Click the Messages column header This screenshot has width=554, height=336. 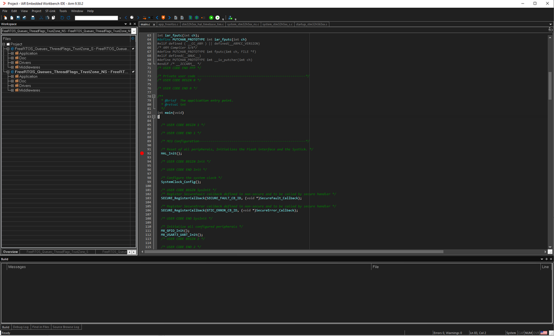click(x=189, y=267)
